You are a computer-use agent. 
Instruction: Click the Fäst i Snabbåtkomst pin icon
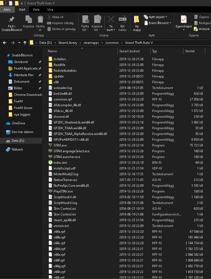(12, 19)
